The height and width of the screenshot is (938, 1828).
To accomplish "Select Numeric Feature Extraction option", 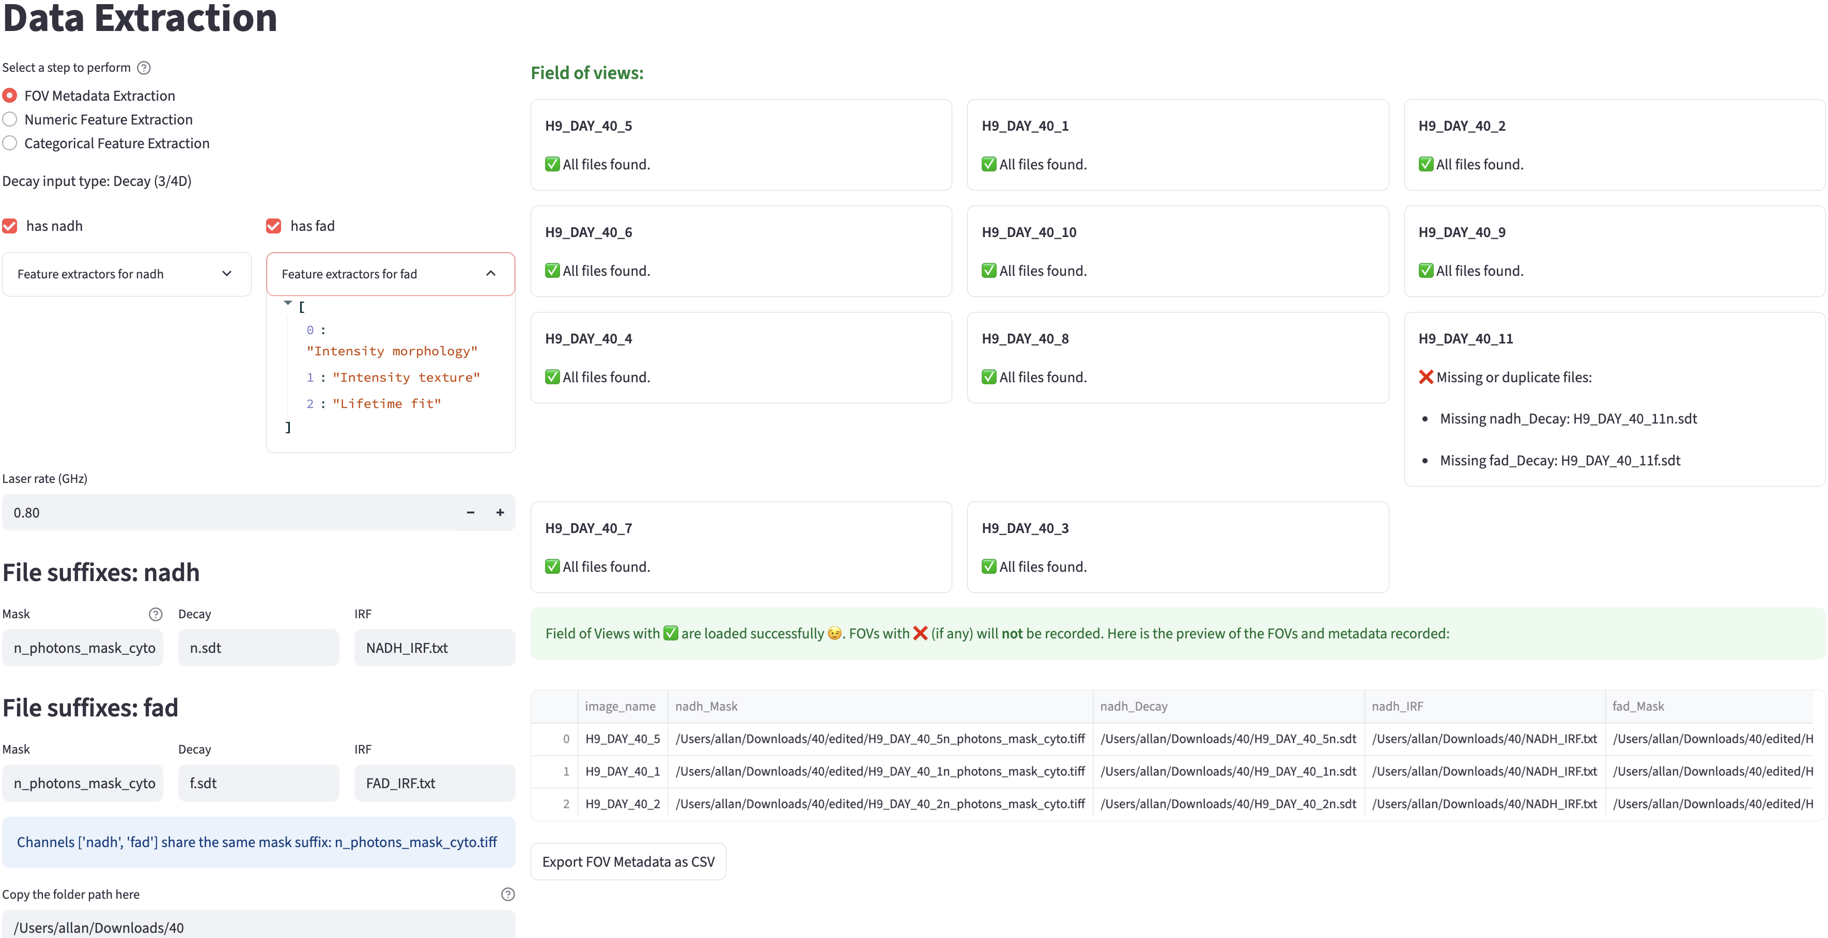I will coord(10,119).
